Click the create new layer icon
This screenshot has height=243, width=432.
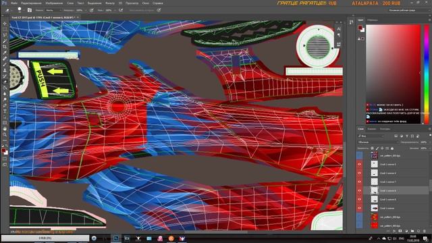point(418,231)
